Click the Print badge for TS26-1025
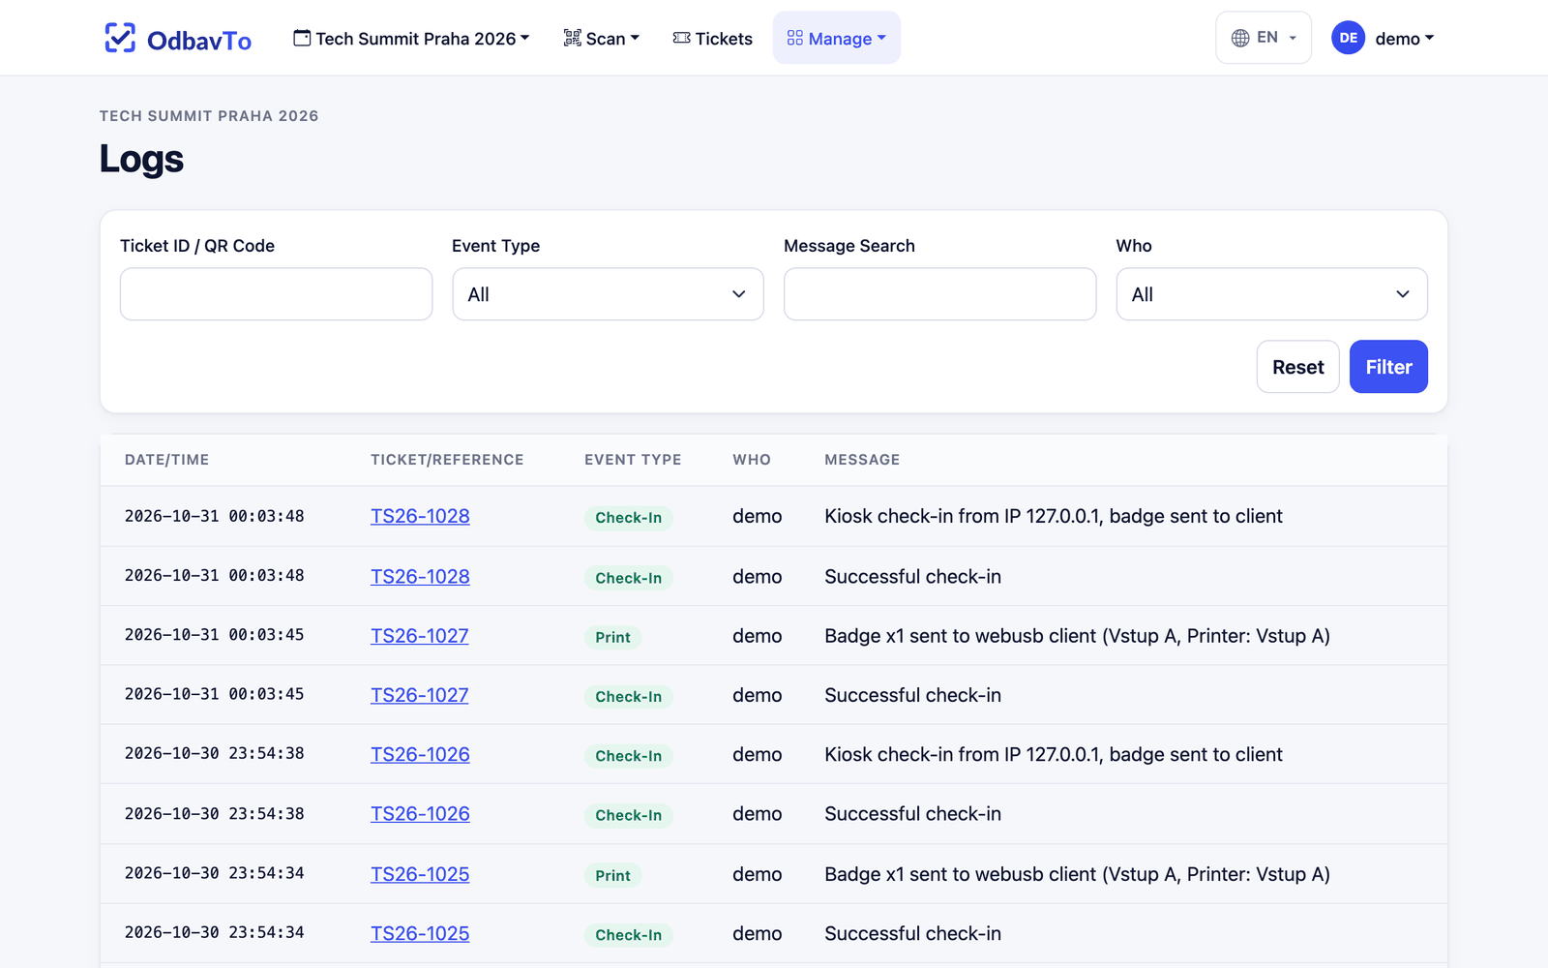The image size is (1548, 968). point(612,875)
